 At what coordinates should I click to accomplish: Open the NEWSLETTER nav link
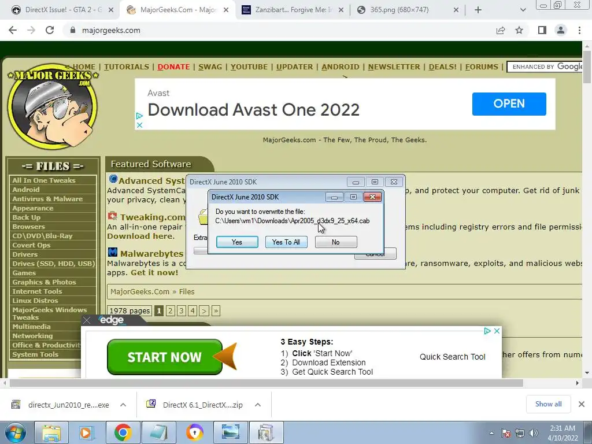click(394, 67)
